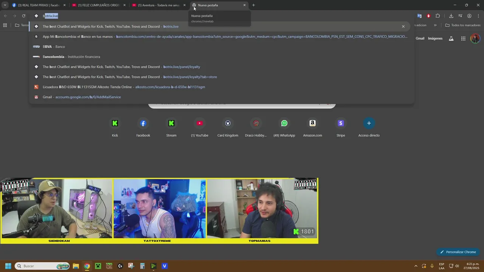Close the Aventura tab

click(185, 5)
